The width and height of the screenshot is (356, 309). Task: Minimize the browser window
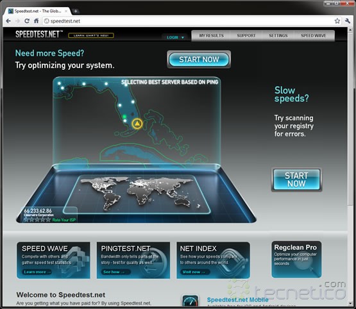tap(328, 3)
